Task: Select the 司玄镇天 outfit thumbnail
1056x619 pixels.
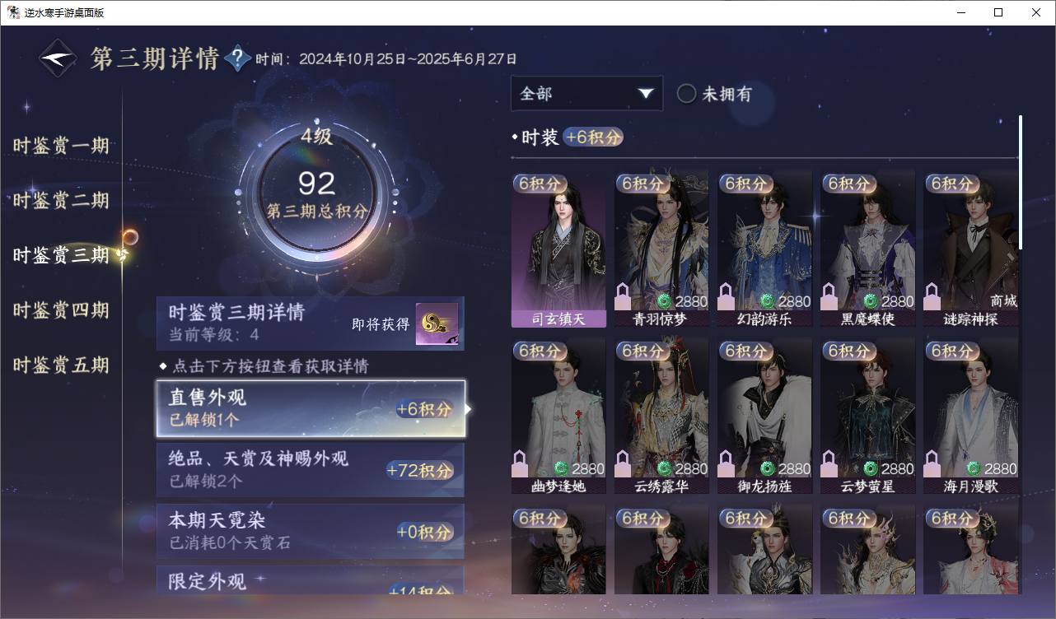Action: (558, 249)
